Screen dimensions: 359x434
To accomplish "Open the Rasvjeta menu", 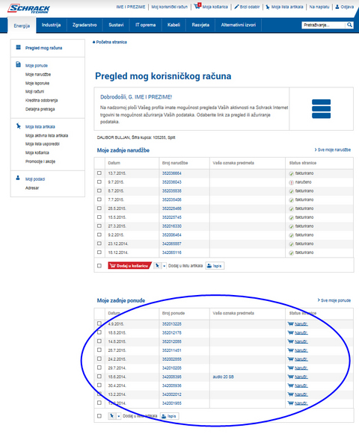I will pyautogui.click(x=200, y=25).
